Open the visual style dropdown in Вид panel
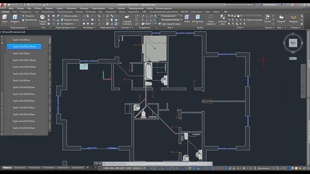 tap(171, 16)
